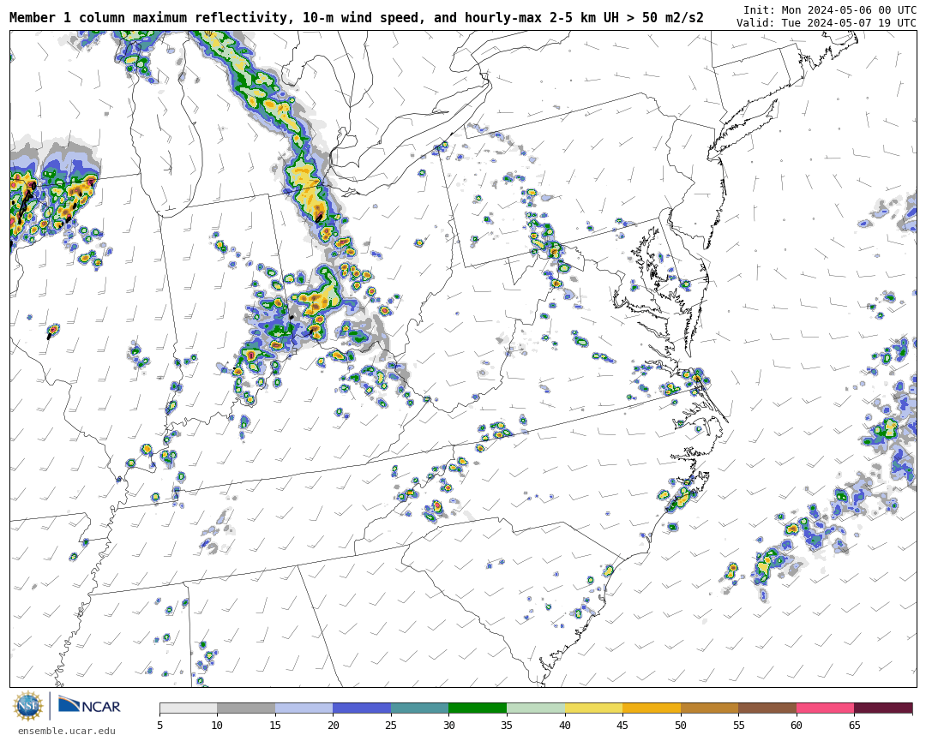926x741 pixels.
Task: Open the ensemble.ucar.edu link text
Action: 67,731
